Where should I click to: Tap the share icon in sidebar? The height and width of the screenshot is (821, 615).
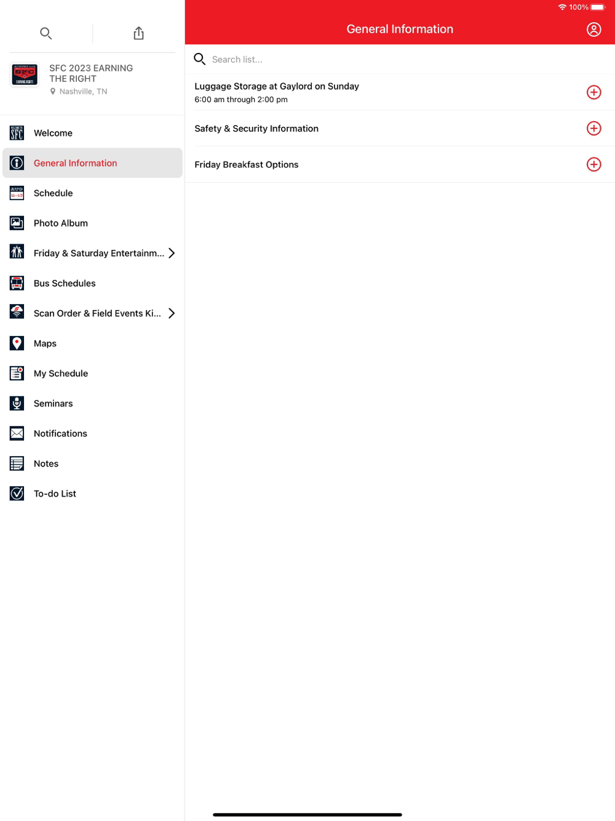point(138,33)
